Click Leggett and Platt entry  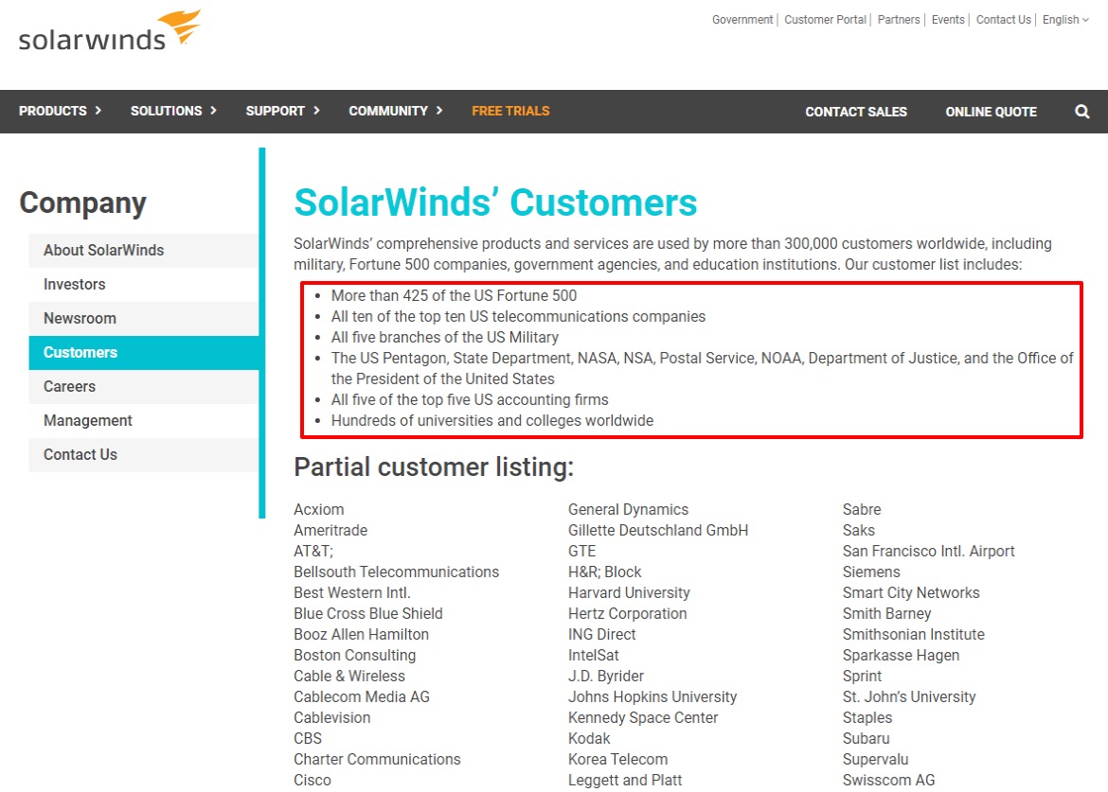625,780
